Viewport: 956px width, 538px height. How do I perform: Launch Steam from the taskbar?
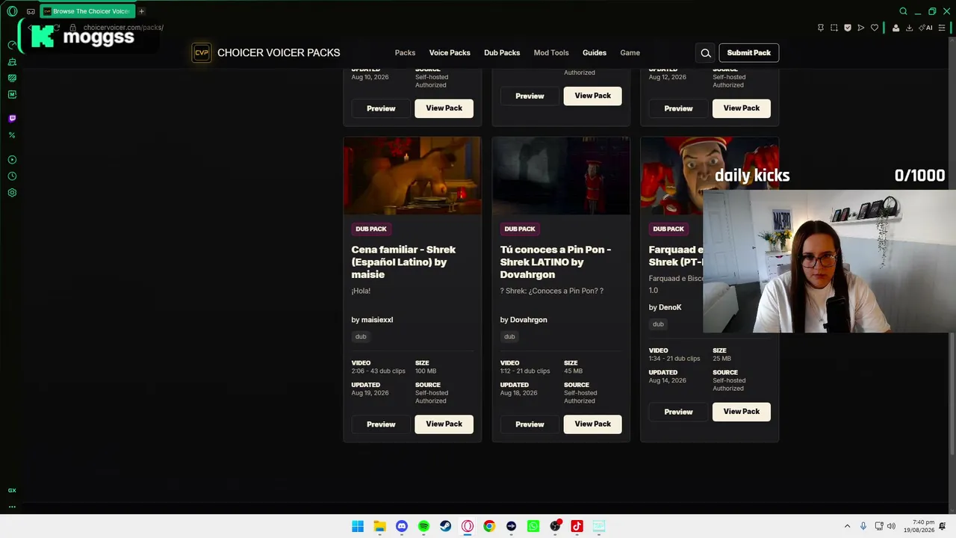(445, 526)
